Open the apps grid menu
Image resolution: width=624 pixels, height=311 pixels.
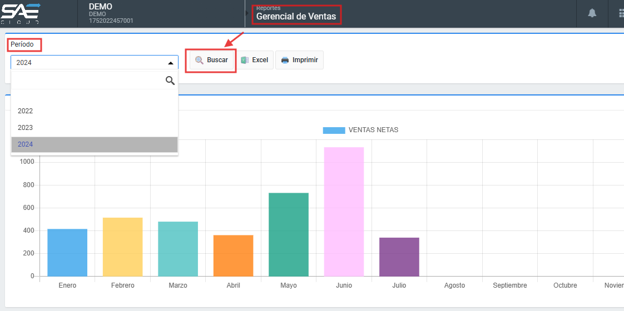(621, 13)
